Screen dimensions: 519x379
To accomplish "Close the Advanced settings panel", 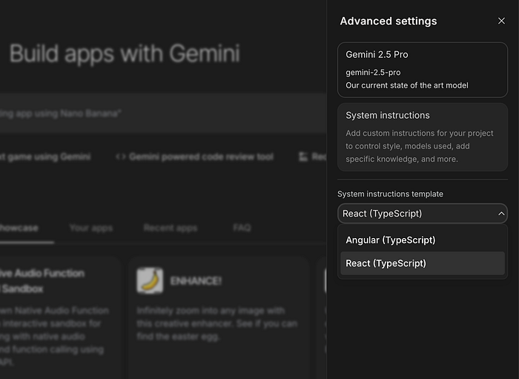I will coord(501,22).
